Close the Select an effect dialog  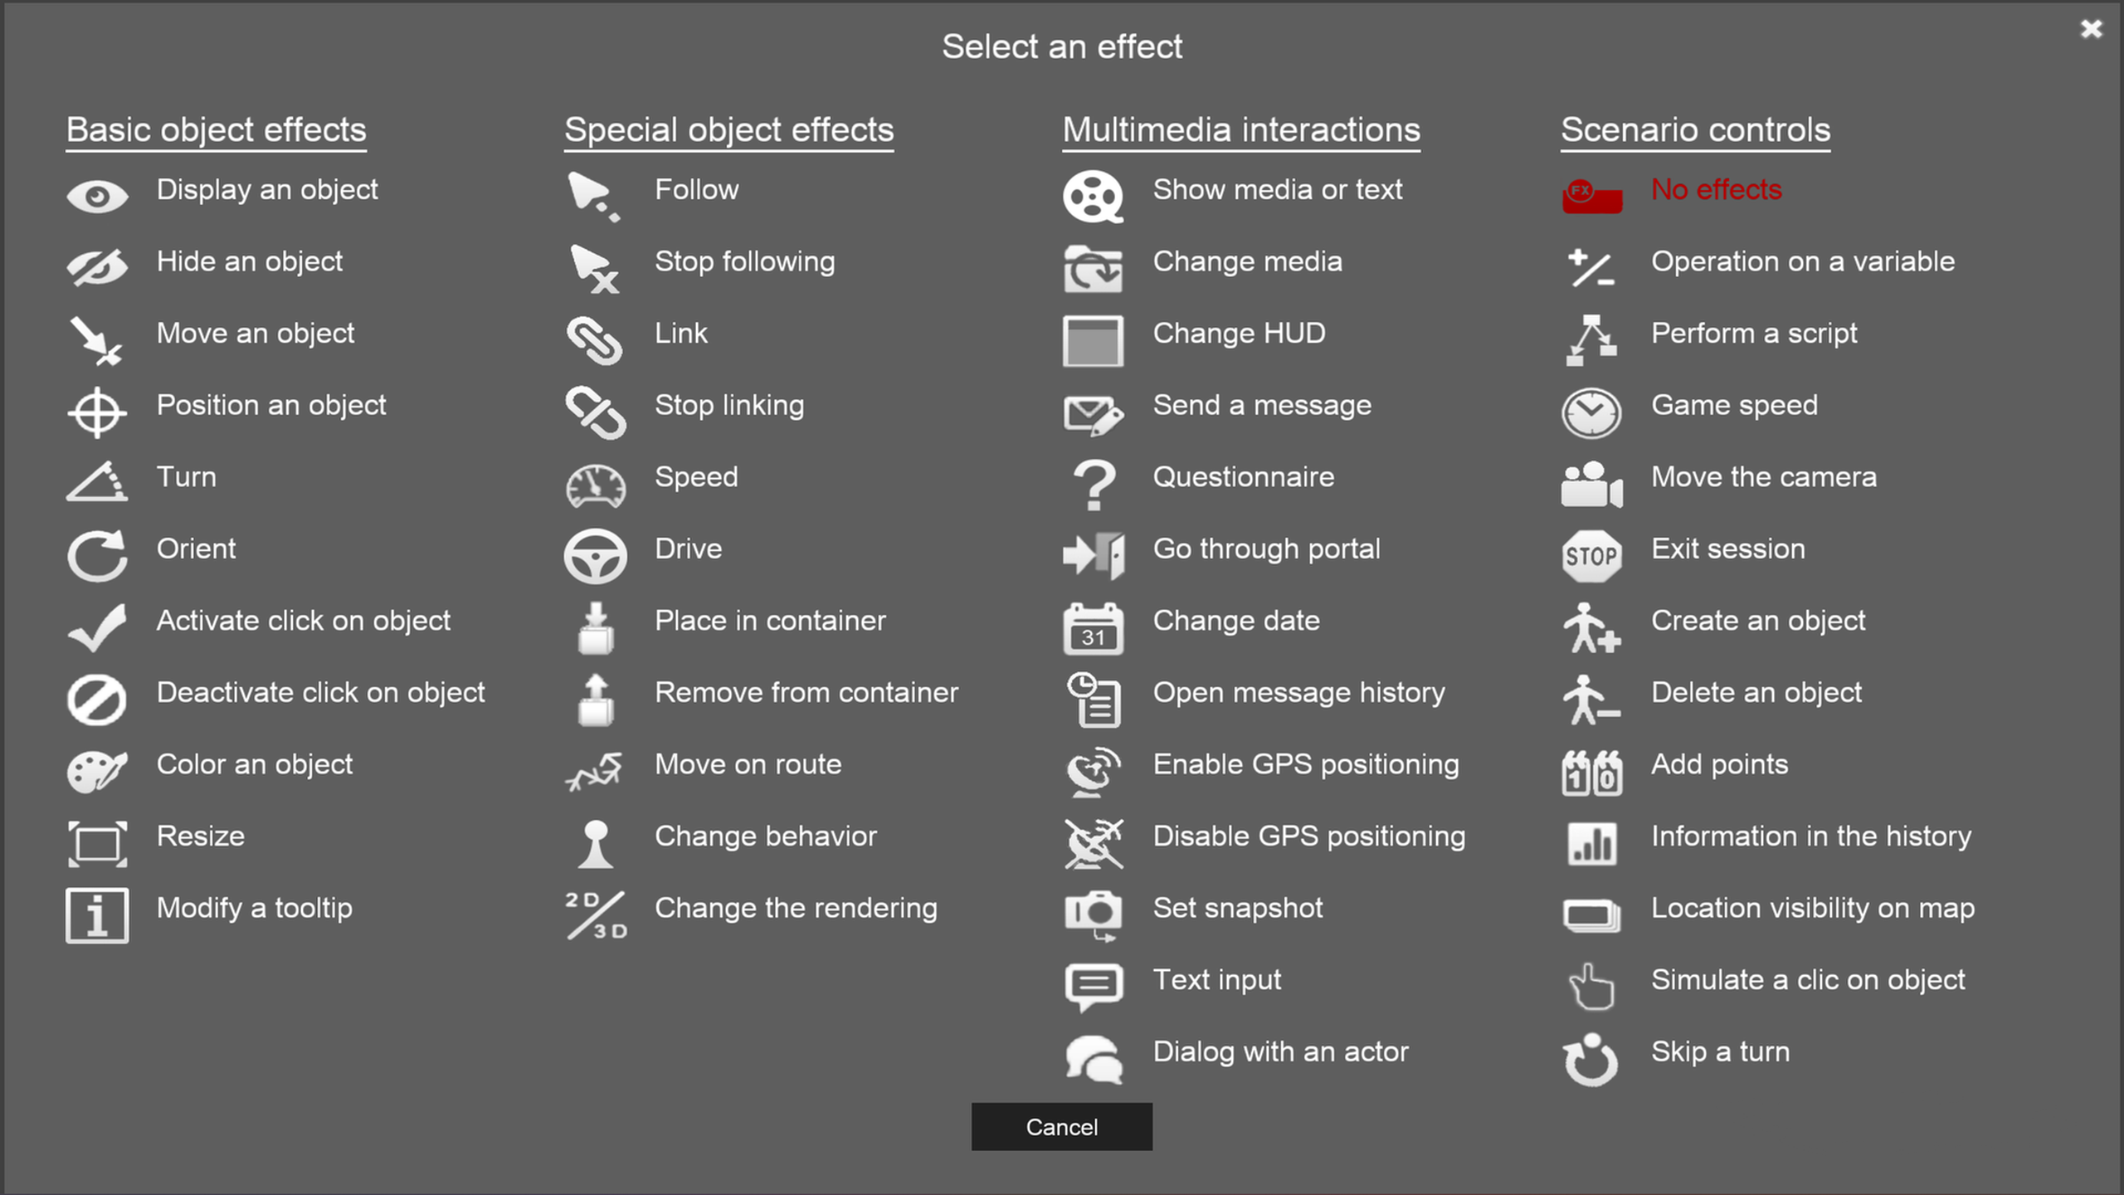click(2092, 29)
